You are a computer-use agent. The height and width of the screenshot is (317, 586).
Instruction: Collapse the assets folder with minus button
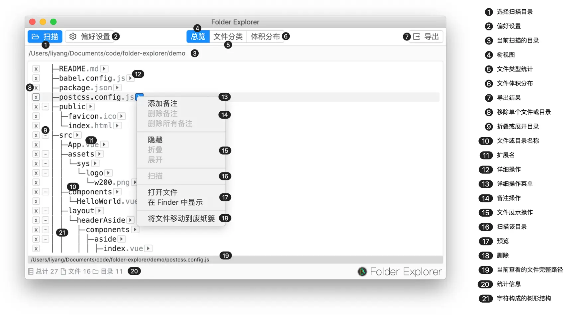[x=46, y=154]
